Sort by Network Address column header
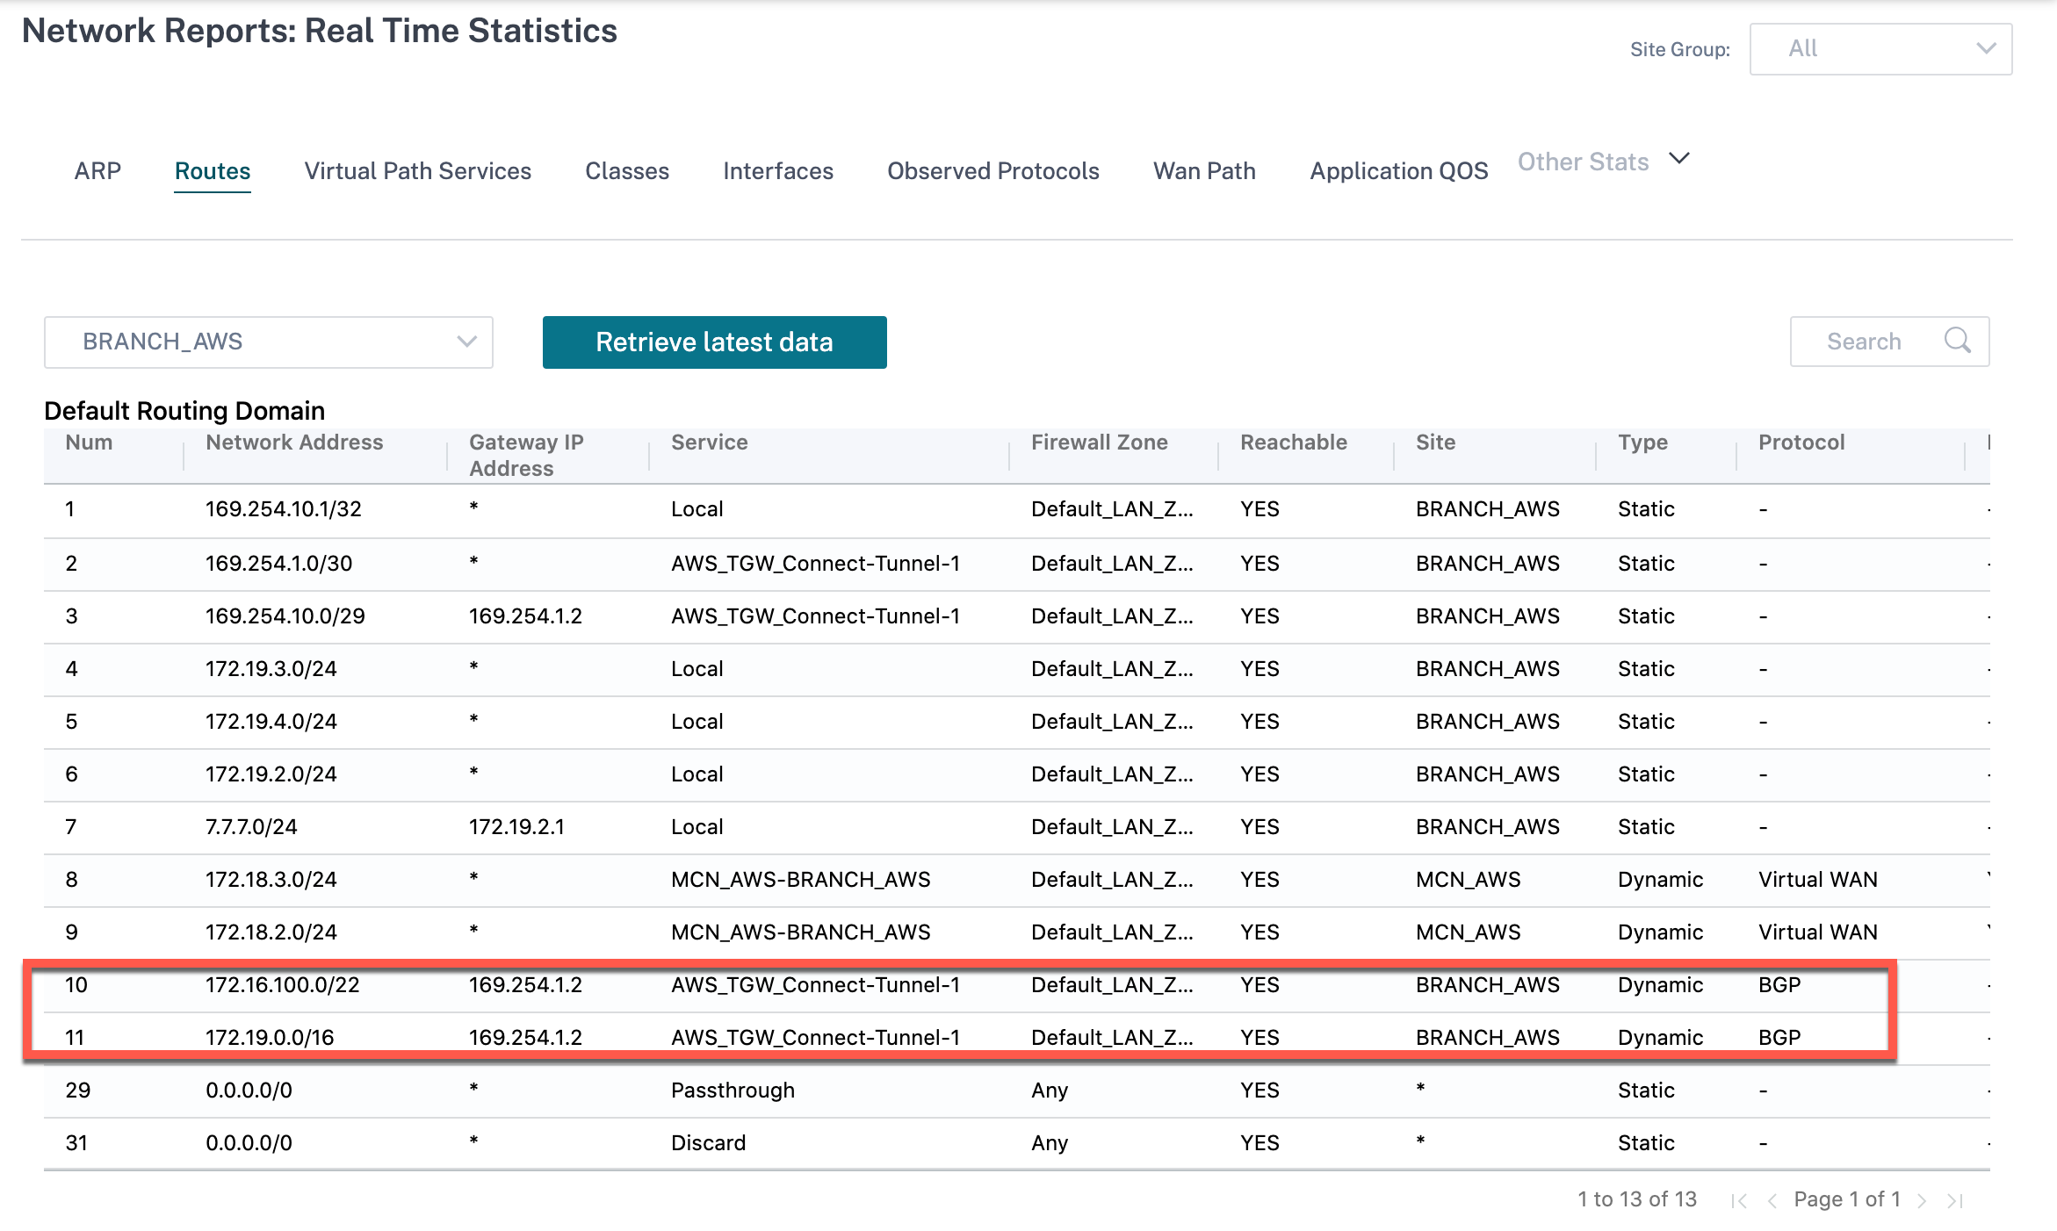The width and height of the screenshot is (2057, 1231). [x=294, y=442]
